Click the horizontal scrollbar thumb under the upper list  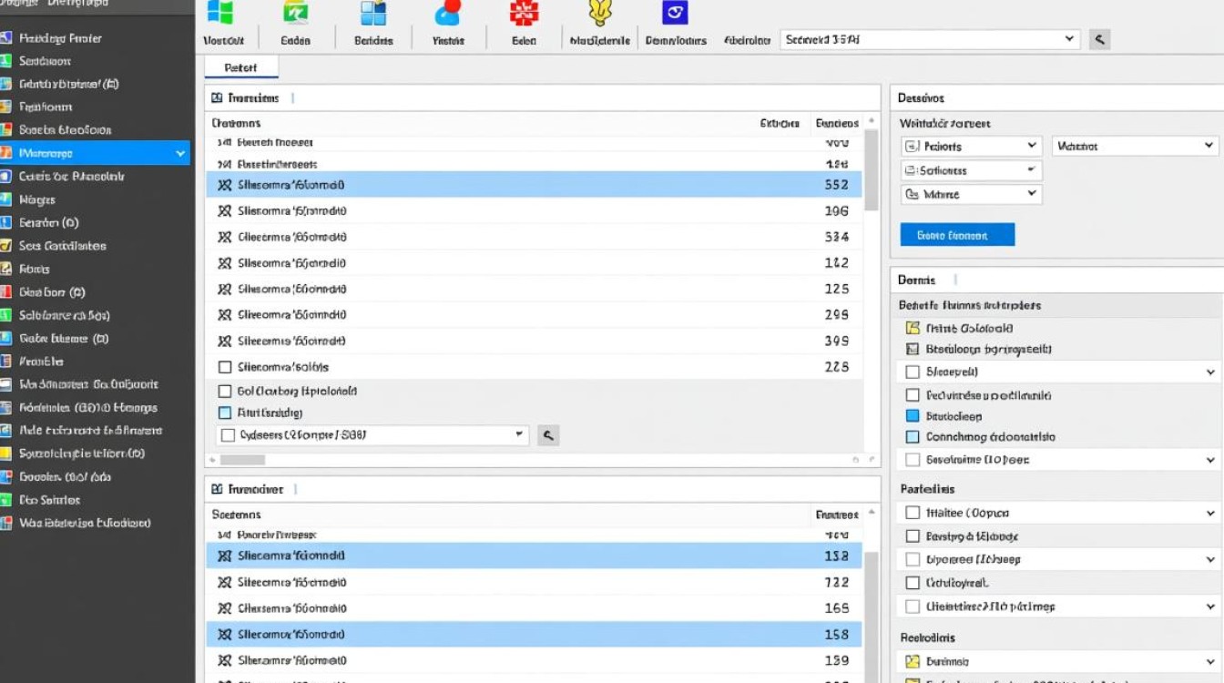242,461
